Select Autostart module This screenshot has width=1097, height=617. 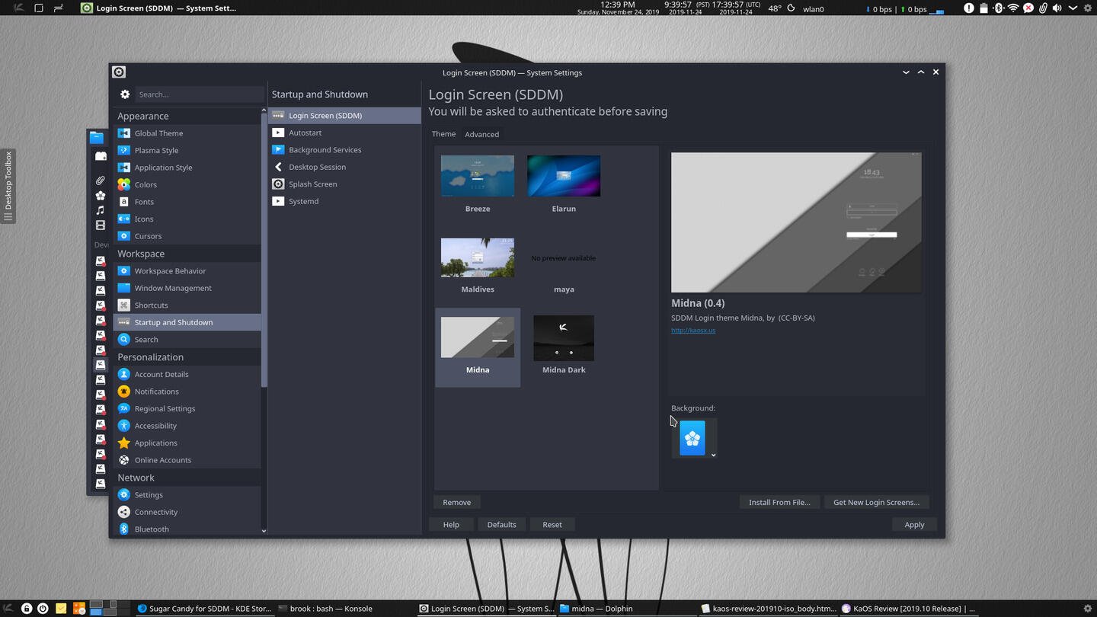pos(344,133)
